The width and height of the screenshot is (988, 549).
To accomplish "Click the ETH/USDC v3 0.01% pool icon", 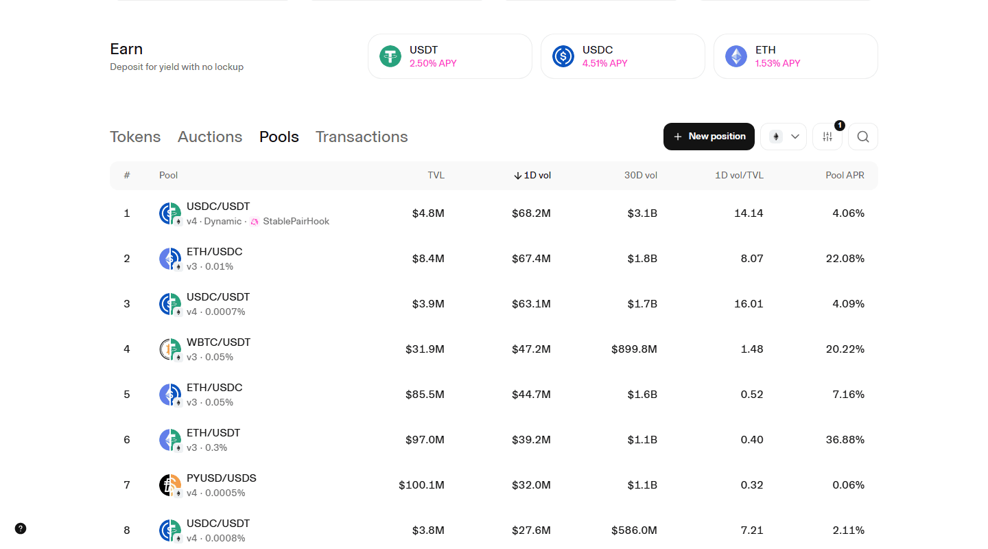I will [x=171, y=259].
